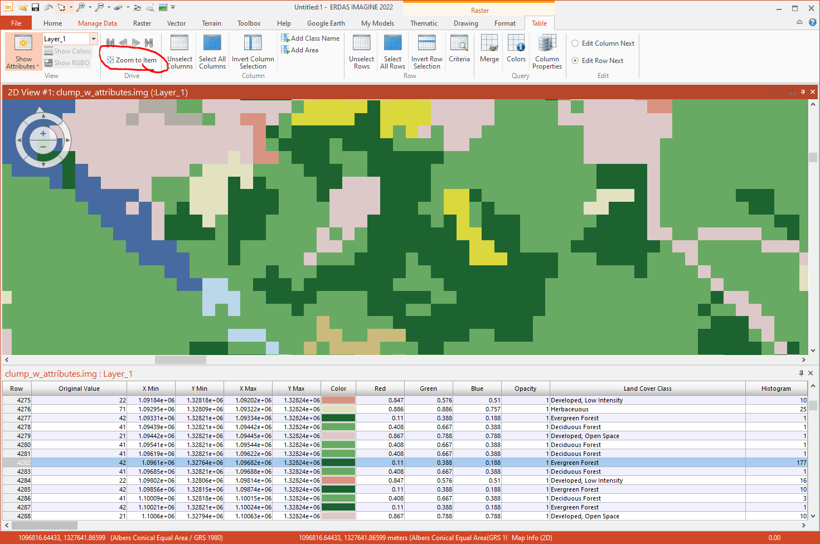Click Add Class Name
820x544 pixels.
tap(310, 38)
